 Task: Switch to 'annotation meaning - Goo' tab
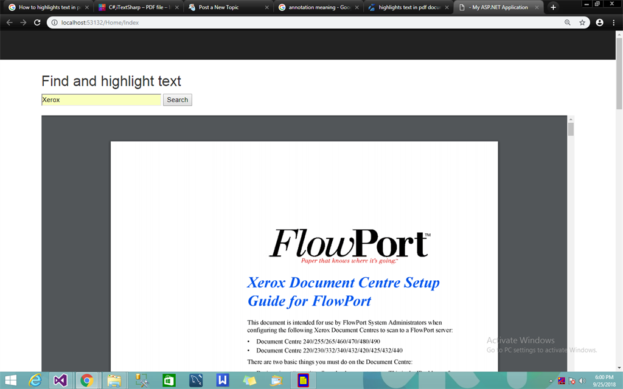tap(319, 7)
